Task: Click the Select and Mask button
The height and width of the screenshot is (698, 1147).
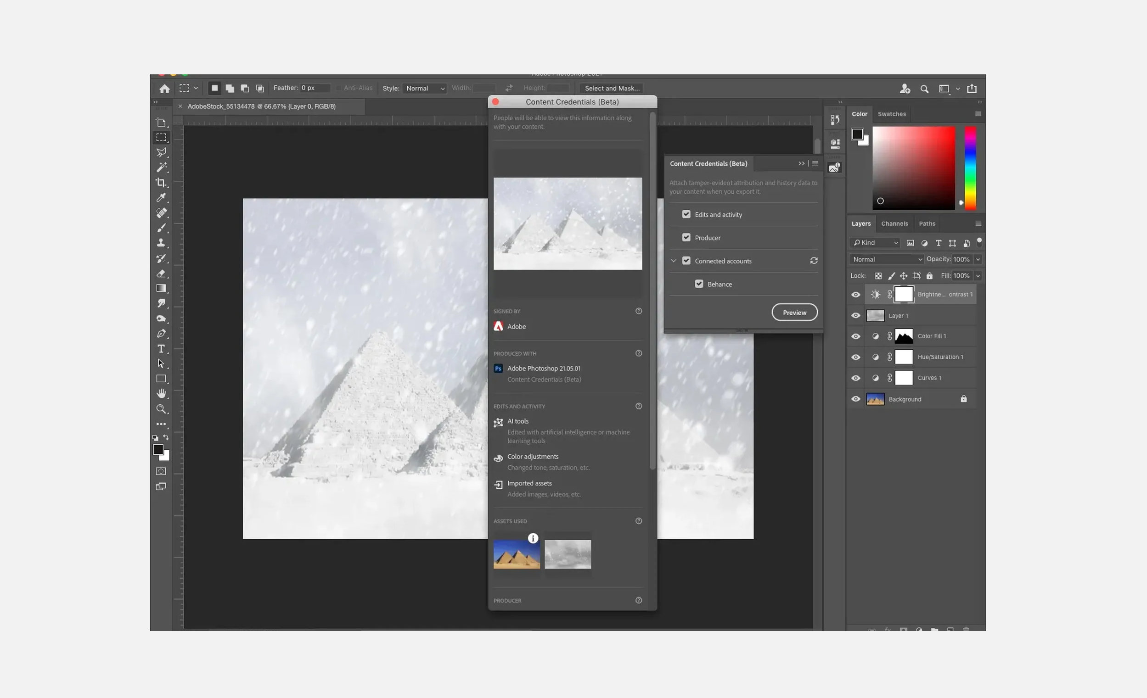Action: (612, 89)
